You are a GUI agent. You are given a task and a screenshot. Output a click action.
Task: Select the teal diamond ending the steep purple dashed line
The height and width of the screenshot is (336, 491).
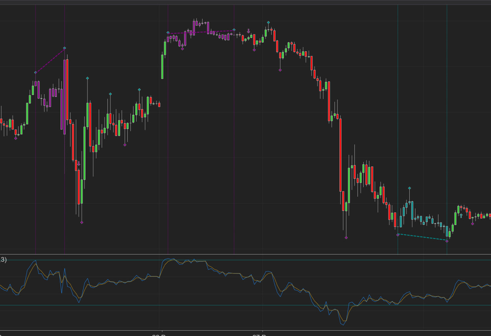click(64, 48)
